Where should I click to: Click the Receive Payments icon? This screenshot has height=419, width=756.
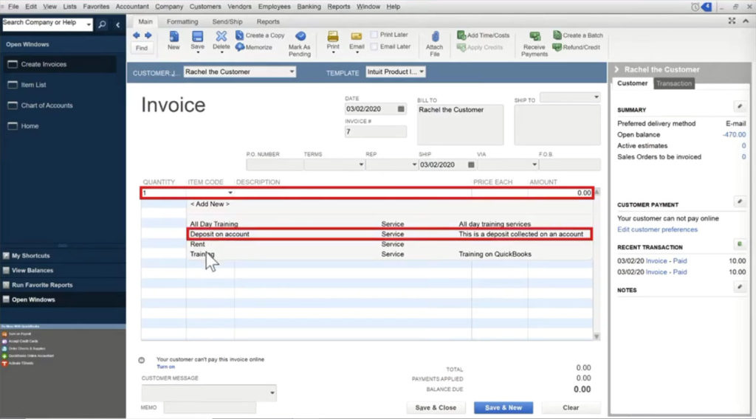(x=535, y=37)
